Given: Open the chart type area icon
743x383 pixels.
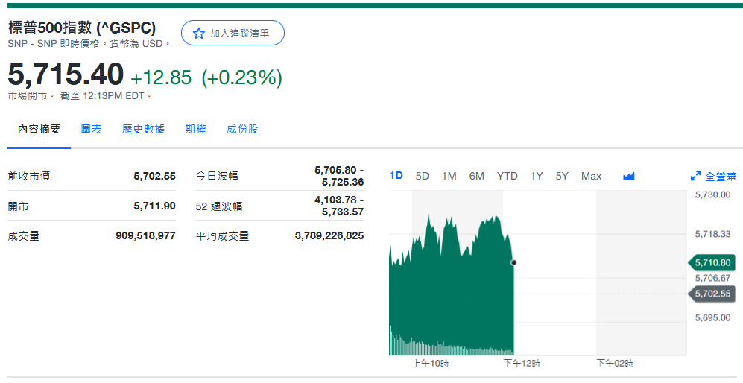Looking at the screenshot, I should click(628, 177).
